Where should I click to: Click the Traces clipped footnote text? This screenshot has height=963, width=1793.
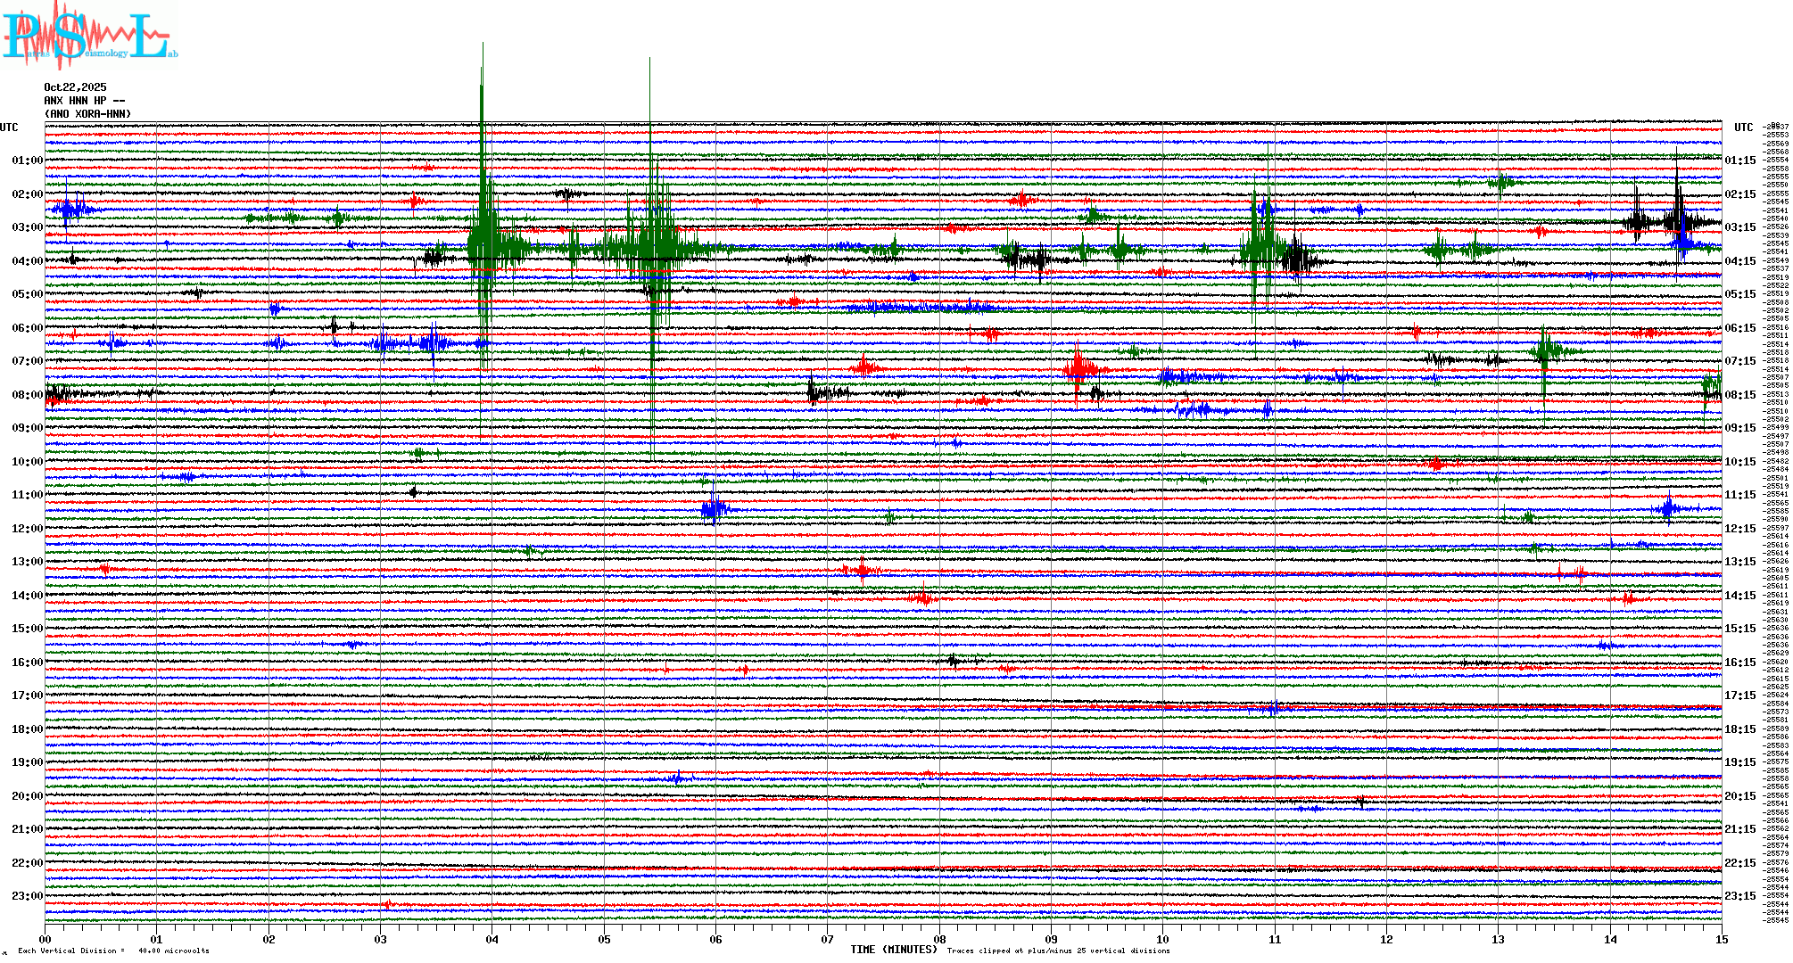[1058, 951]
